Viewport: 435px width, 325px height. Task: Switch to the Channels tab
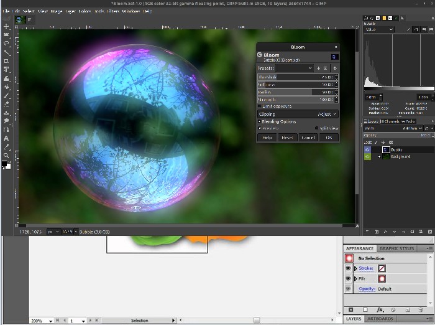(390, 121)
